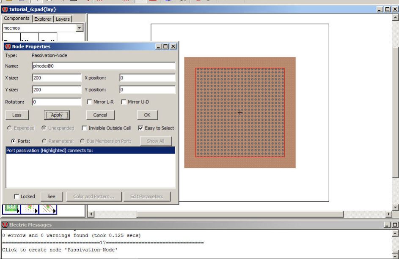Switch to the Explorer tab
This screenshot has width=399, height=259.
pos(43,19)
